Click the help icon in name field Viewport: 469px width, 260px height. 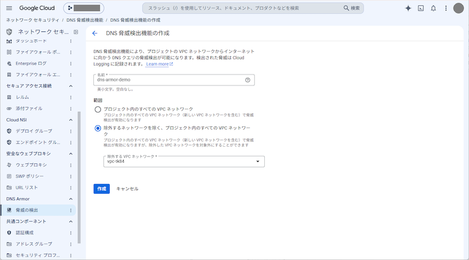click(x=248, y=80)
